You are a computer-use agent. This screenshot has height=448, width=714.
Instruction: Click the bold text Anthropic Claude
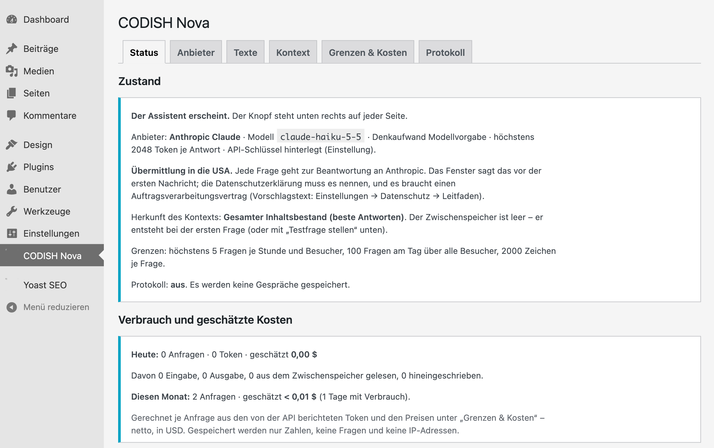click(x=205, y=137)
